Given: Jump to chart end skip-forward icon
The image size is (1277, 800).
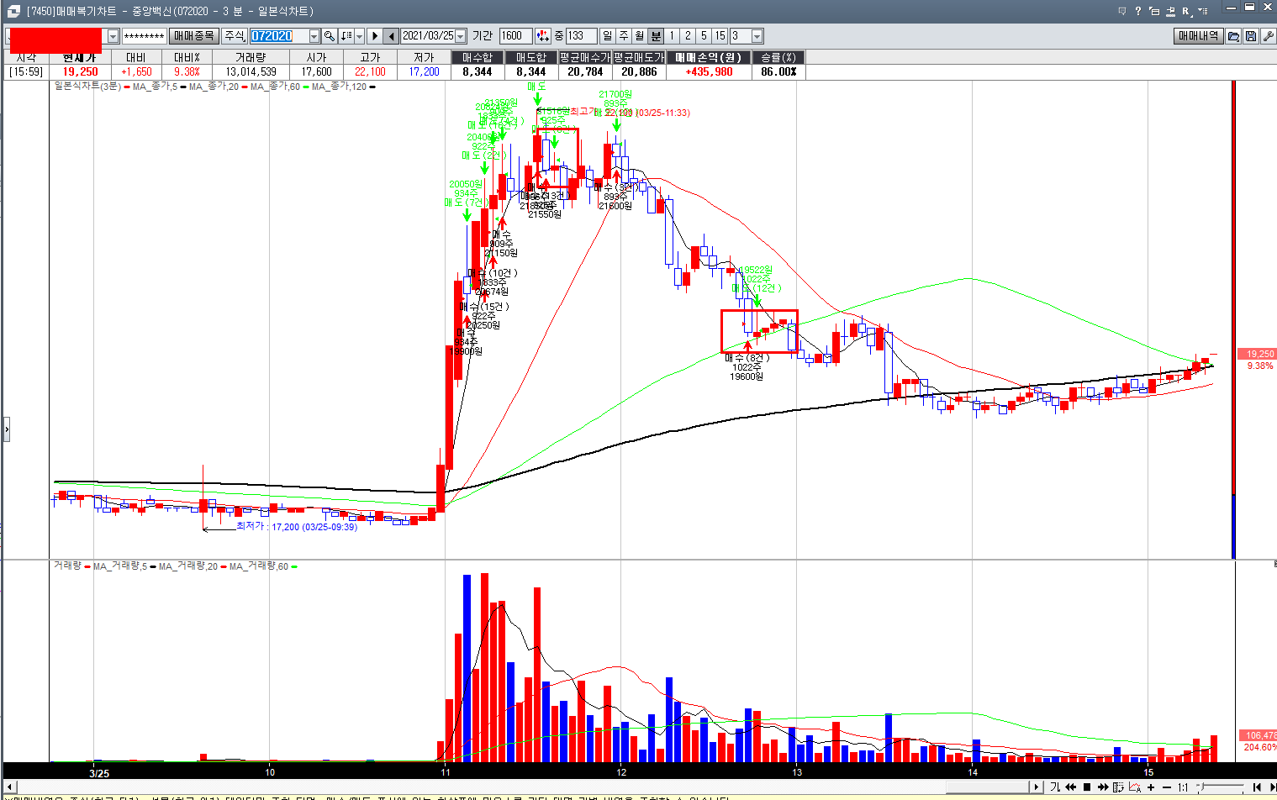Looking at the screenshot, I should point(1272,787).
